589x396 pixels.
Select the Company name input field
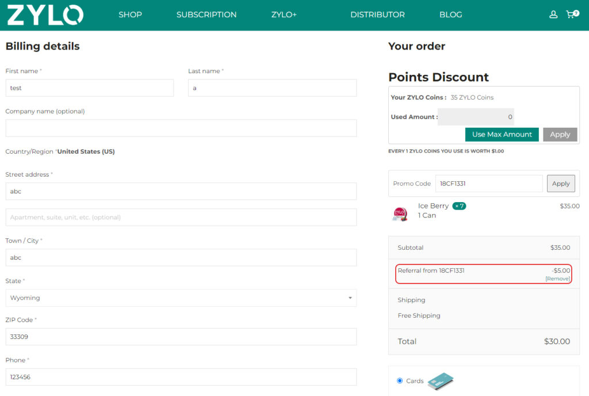click(181, 128)
